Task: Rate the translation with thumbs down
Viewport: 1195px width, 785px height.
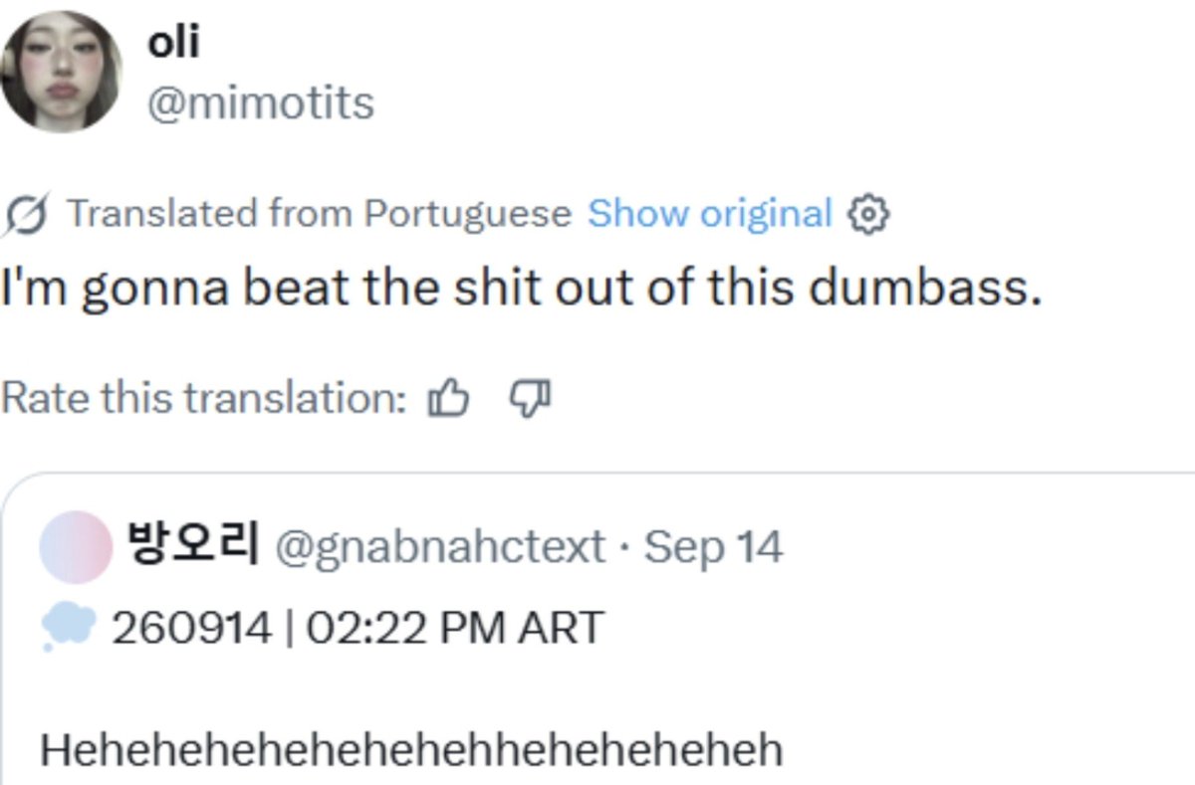Action: tap(529, 398)
